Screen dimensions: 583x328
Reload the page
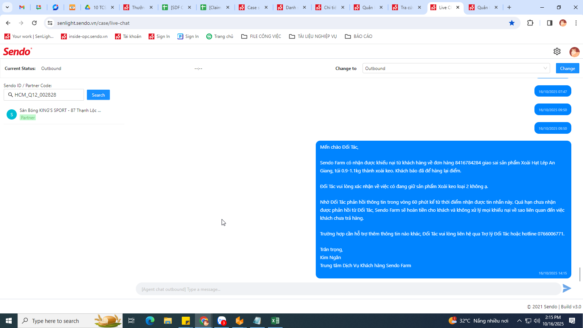[x=34, y=23]
